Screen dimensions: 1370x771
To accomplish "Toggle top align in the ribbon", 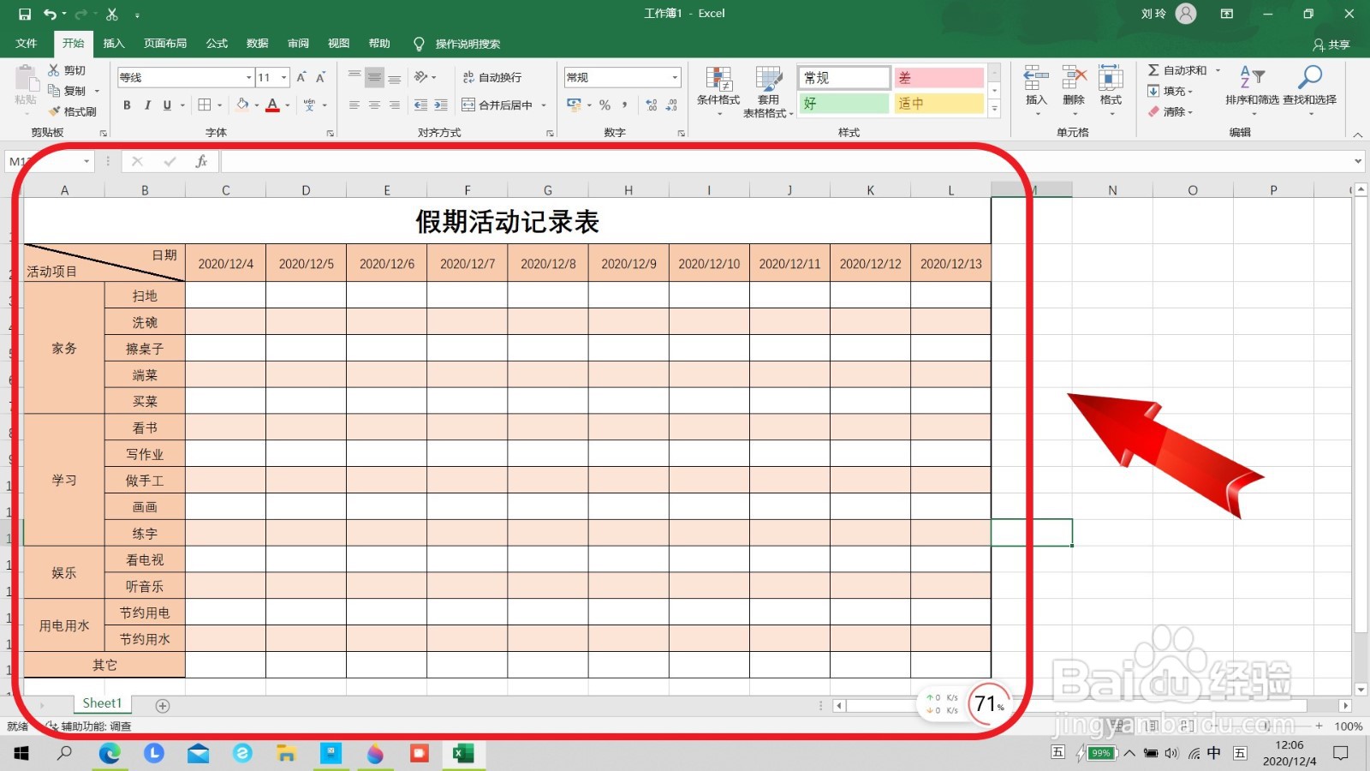I will click(x=354, y=77).
